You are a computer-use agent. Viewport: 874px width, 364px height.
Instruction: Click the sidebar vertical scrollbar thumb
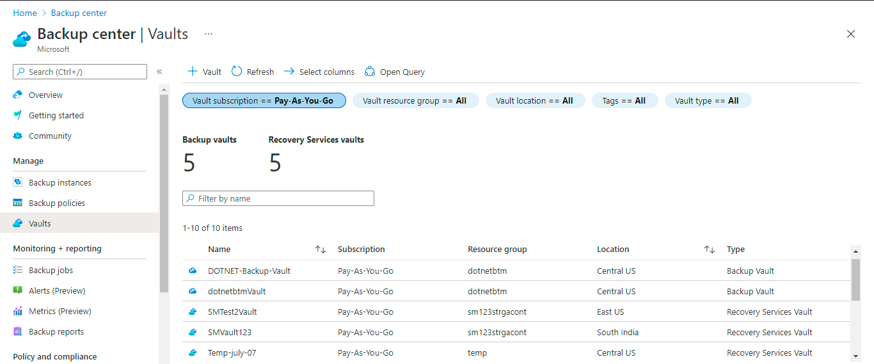coord(164,193)
